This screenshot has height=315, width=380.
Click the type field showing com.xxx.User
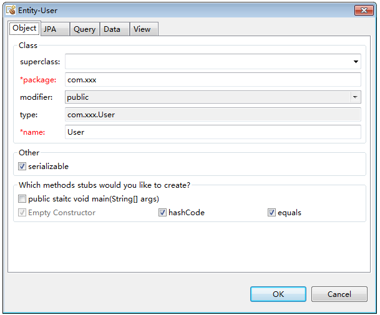(213, 115)
